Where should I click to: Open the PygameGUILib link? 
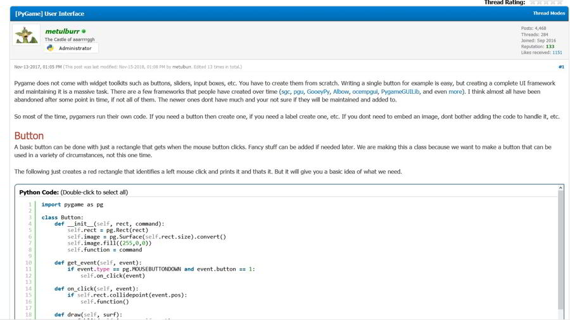pyautogui.click(x=400, y=92)
